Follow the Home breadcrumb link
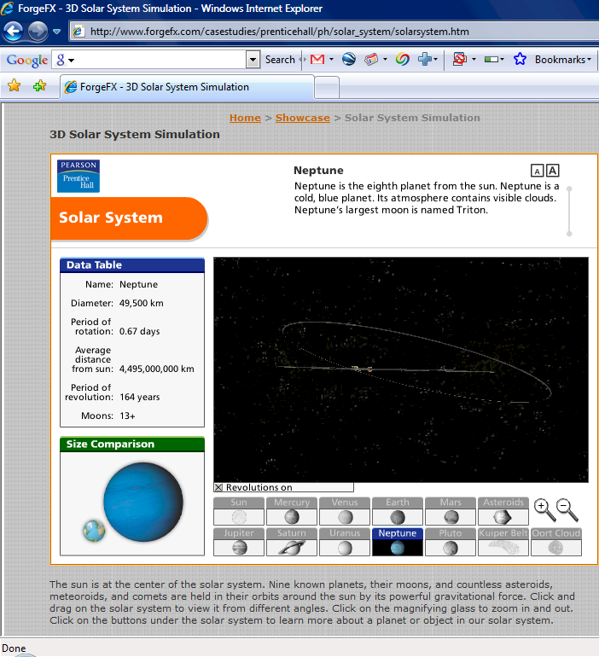The height and width of the screenshot is (657, 599). [245, 118]
